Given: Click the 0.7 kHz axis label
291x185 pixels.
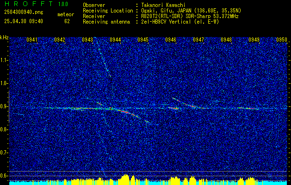Looking at the screenshot, I should click(x=3, y=153).
